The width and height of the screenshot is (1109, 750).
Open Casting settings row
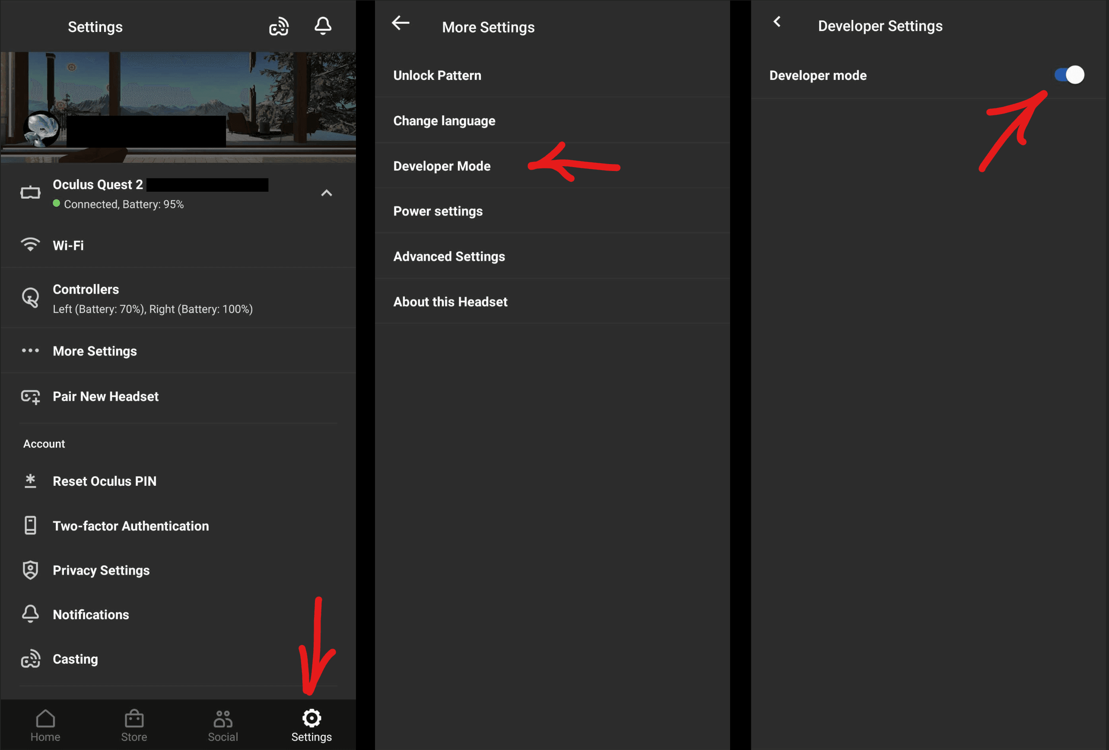pyautogui.click(x=178, y=659)
